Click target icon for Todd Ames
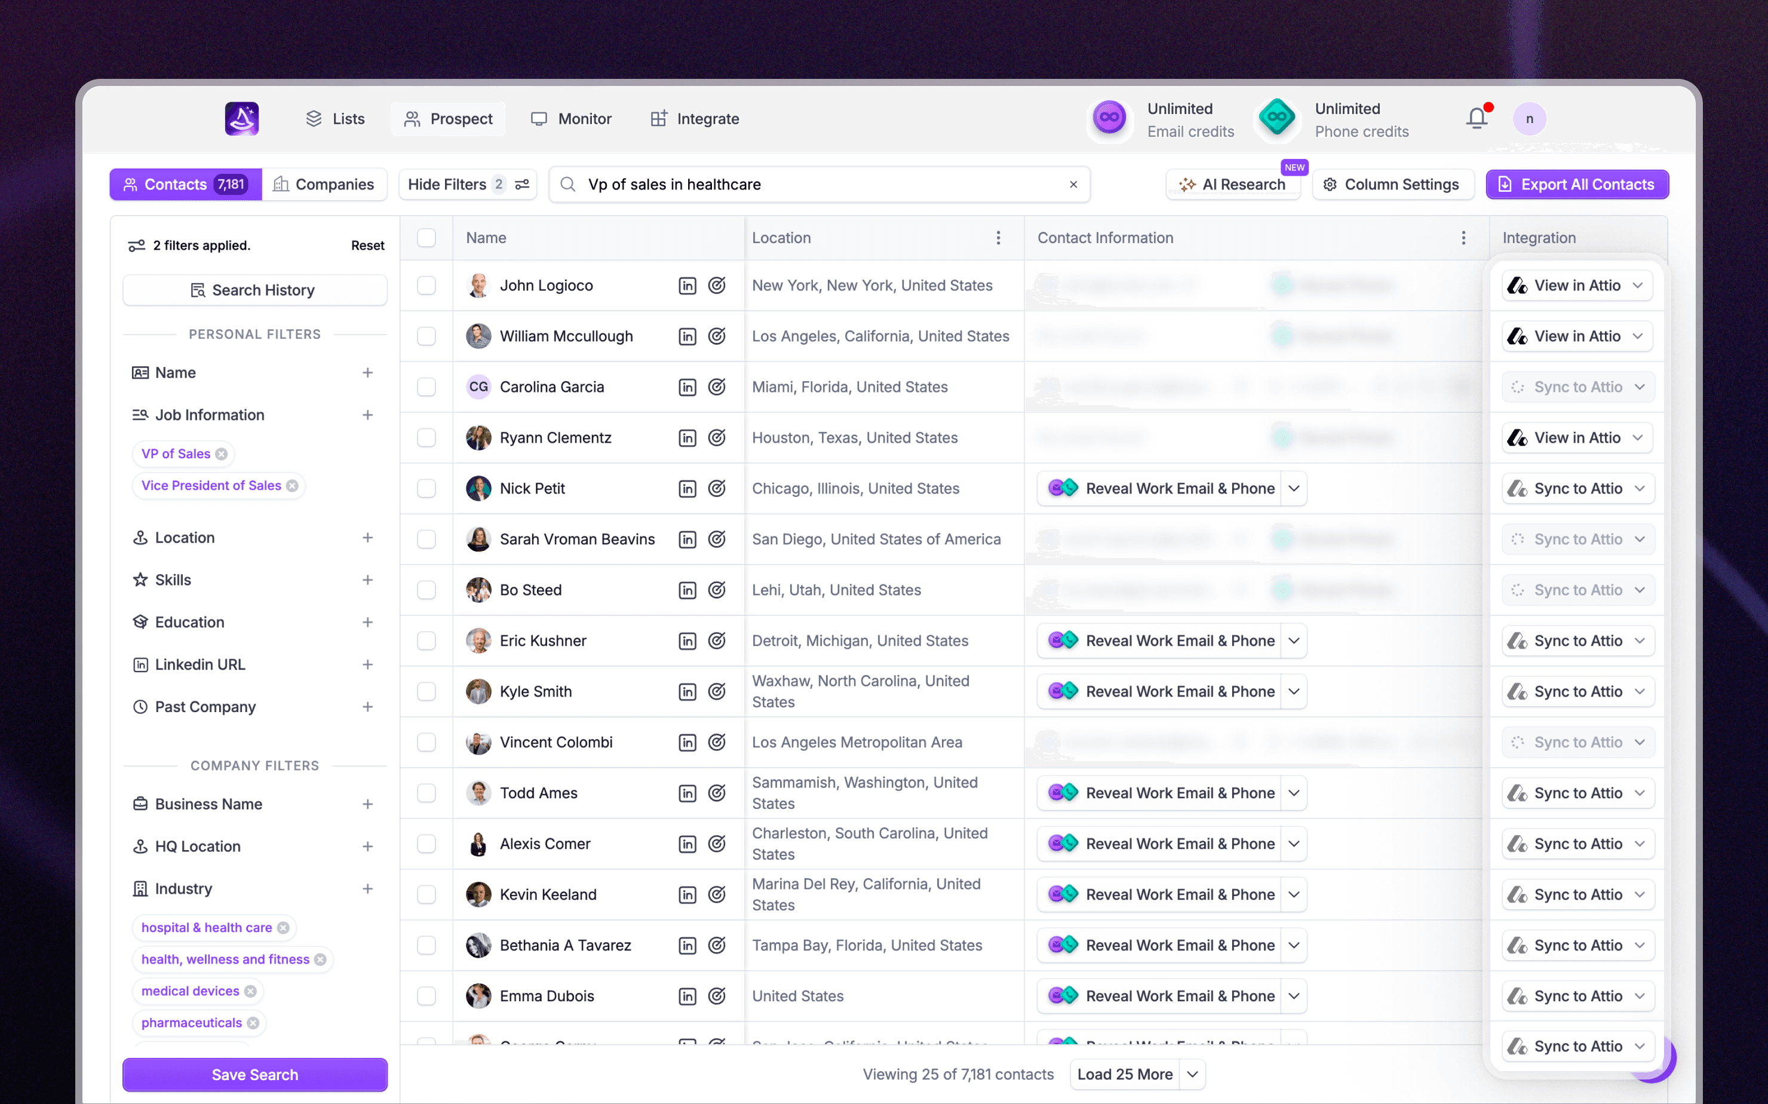 click(717, 793)
